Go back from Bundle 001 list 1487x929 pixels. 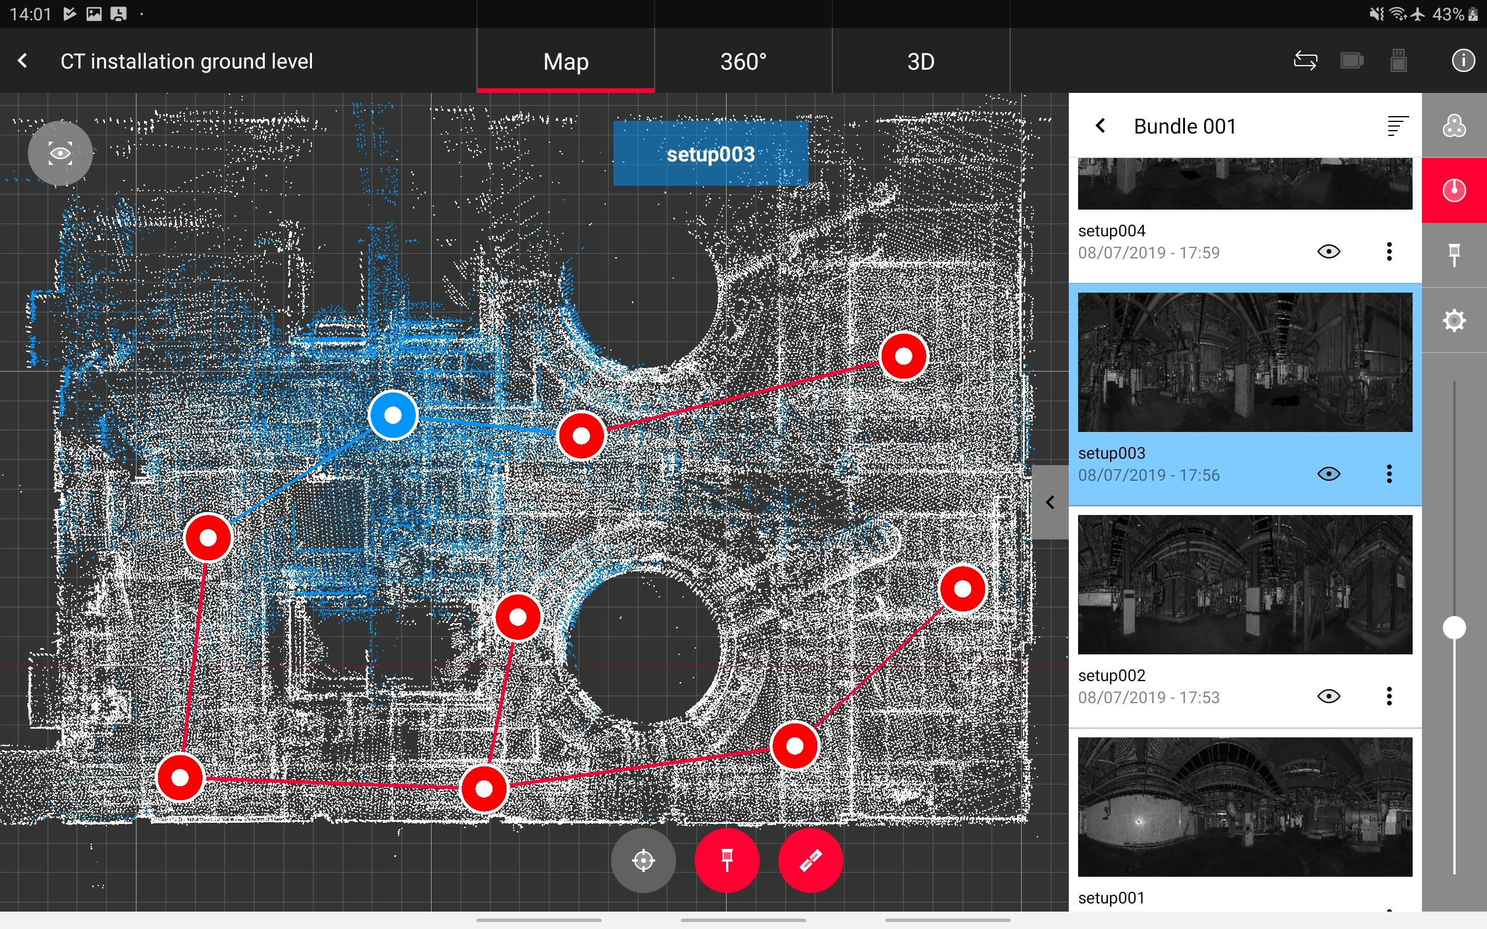click(x=1101, y=126)
